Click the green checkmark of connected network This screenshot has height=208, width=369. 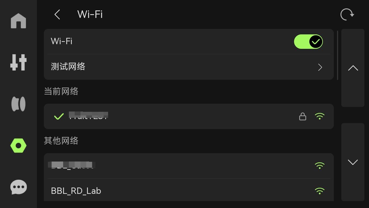[59, 116]
